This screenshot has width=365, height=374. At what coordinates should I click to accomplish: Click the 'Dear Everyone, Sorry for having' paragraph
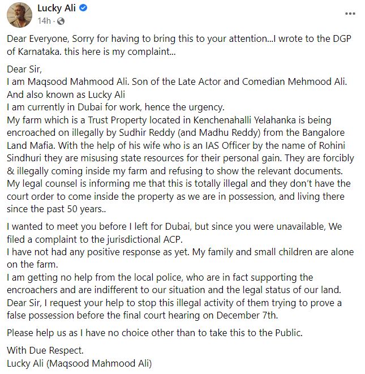tap(179, 45)
